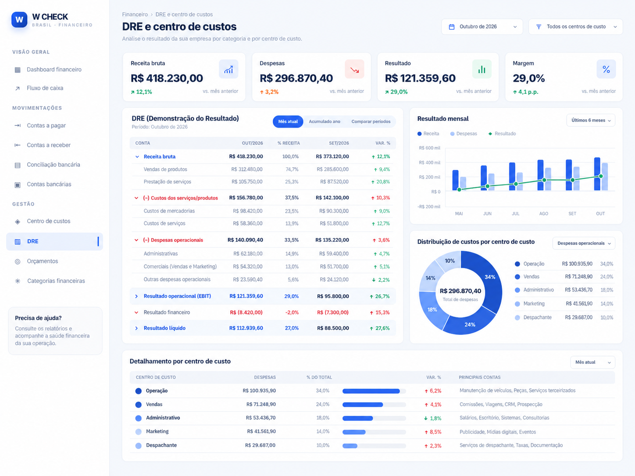Open the Todos os centros de custo dropdown
The image size is (635, 476).
(576, 27)
